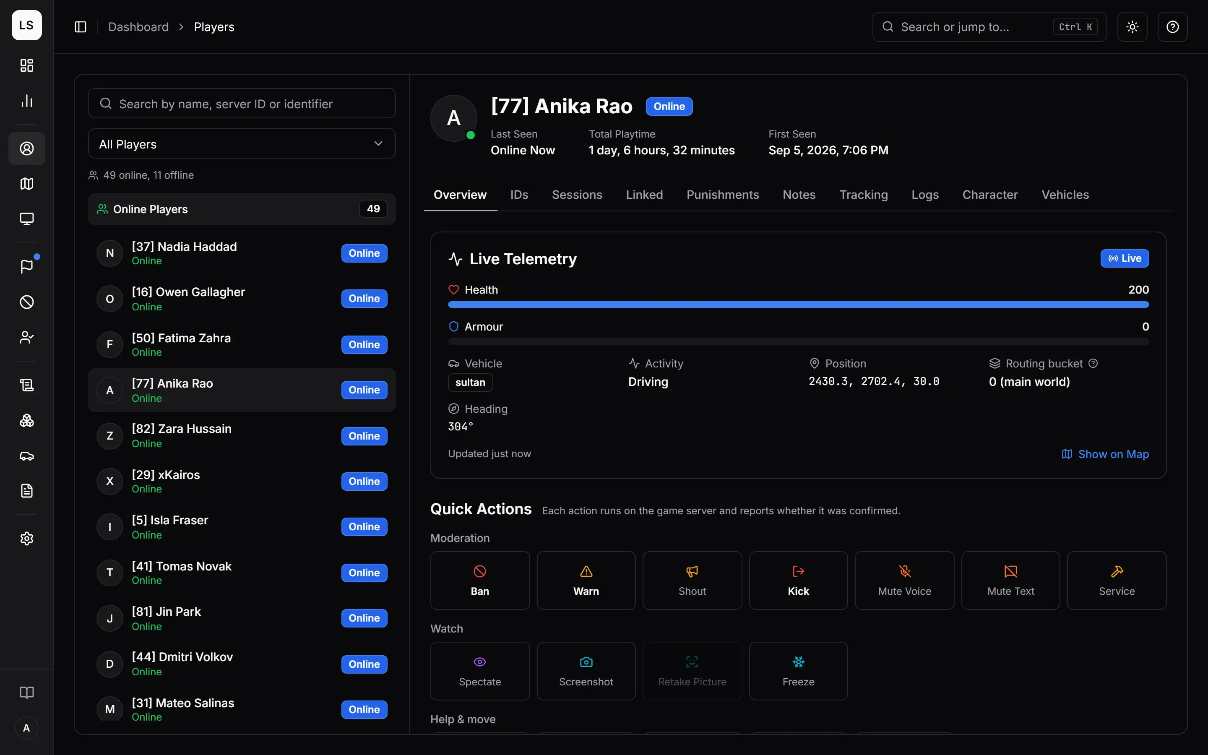Open the bar chart analytics icon
This screenshot has height=755, width=1208.
point(27,101)
